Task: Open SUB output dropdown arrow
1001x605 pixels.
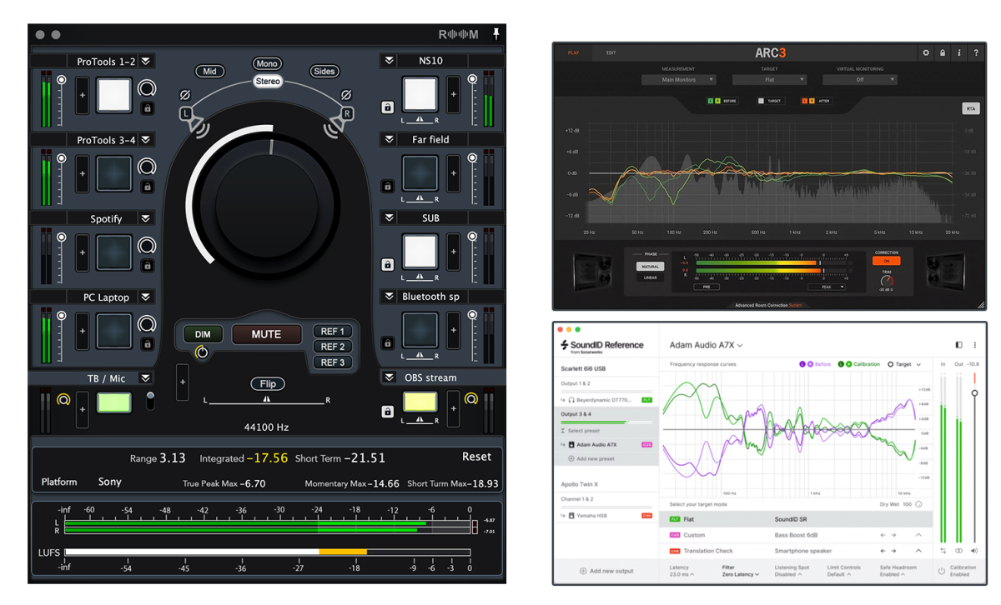Action: coord(389,217)
